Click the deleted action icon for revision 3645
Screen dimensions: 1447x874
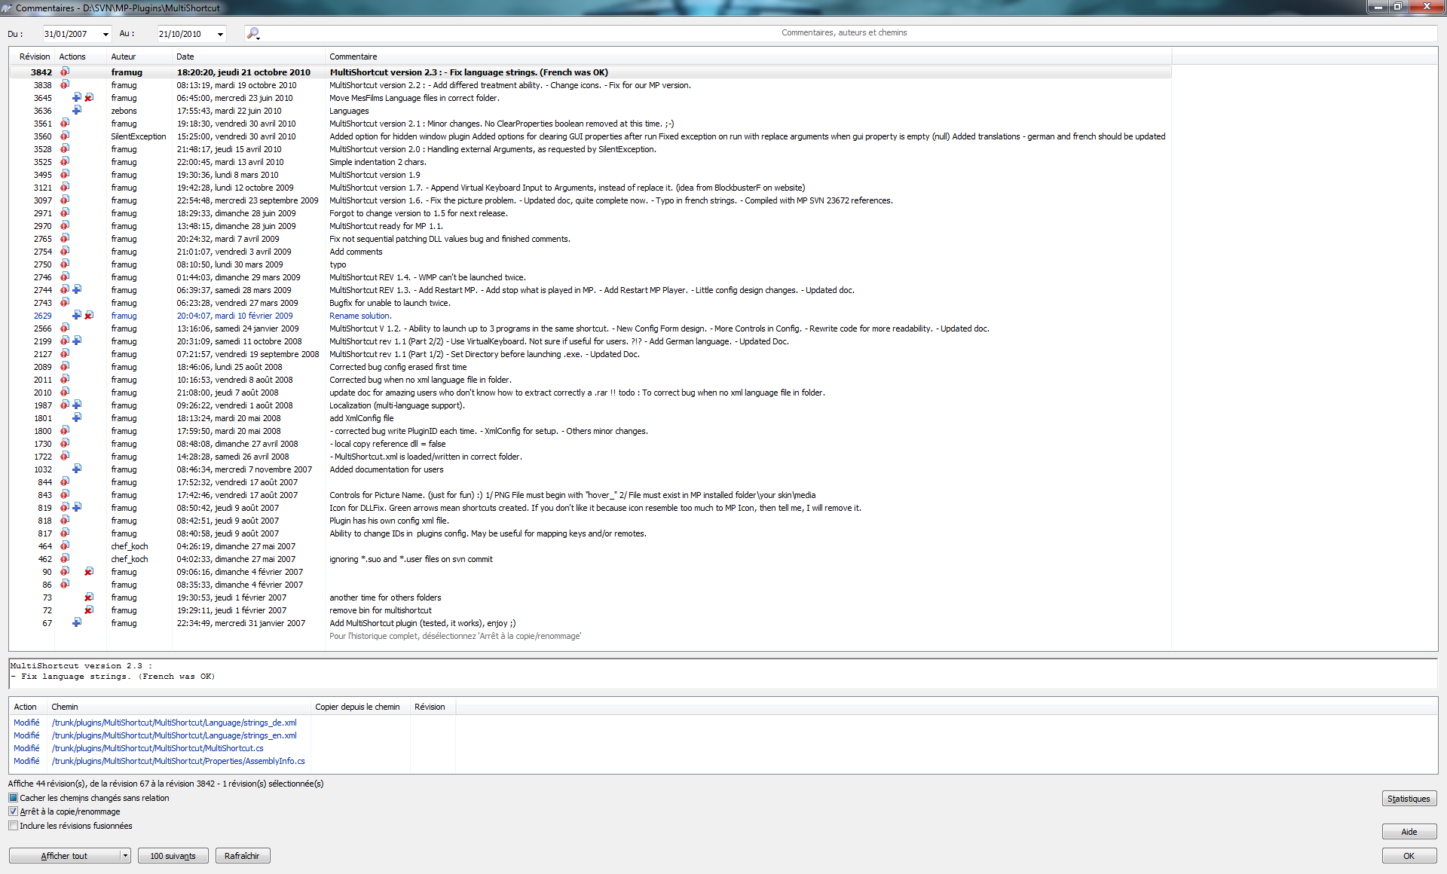(x=89, y=98)
